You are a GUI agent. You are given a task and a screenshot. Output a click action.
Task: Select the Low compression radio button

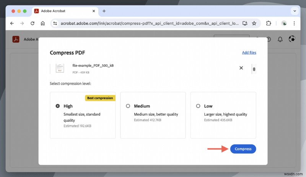tap(198, 106)
